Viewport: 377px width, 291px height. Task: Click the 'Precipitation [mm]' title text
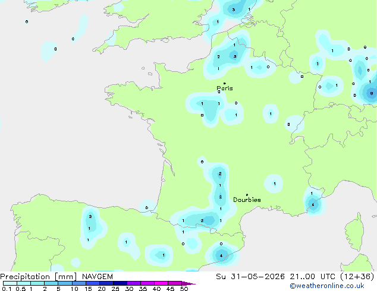39,277
